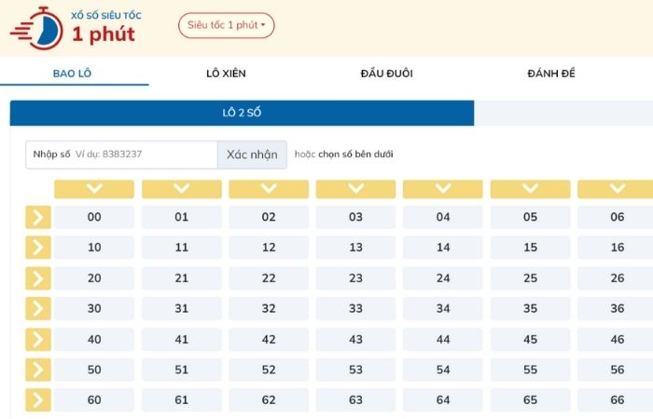Switch to the Đầu Đuôi tab

386,74
